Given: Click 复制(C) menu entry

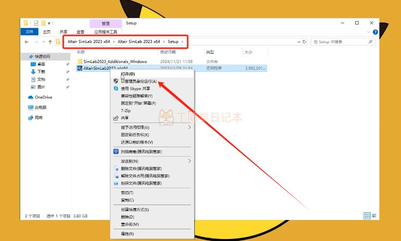Looking at the screenshot, I should coord(127,200).
